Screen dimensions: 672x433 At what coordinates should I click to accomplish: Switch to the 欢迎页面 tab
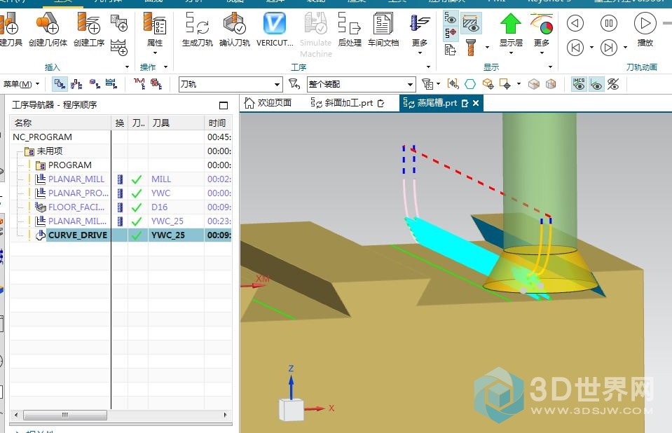pos(268,103)
